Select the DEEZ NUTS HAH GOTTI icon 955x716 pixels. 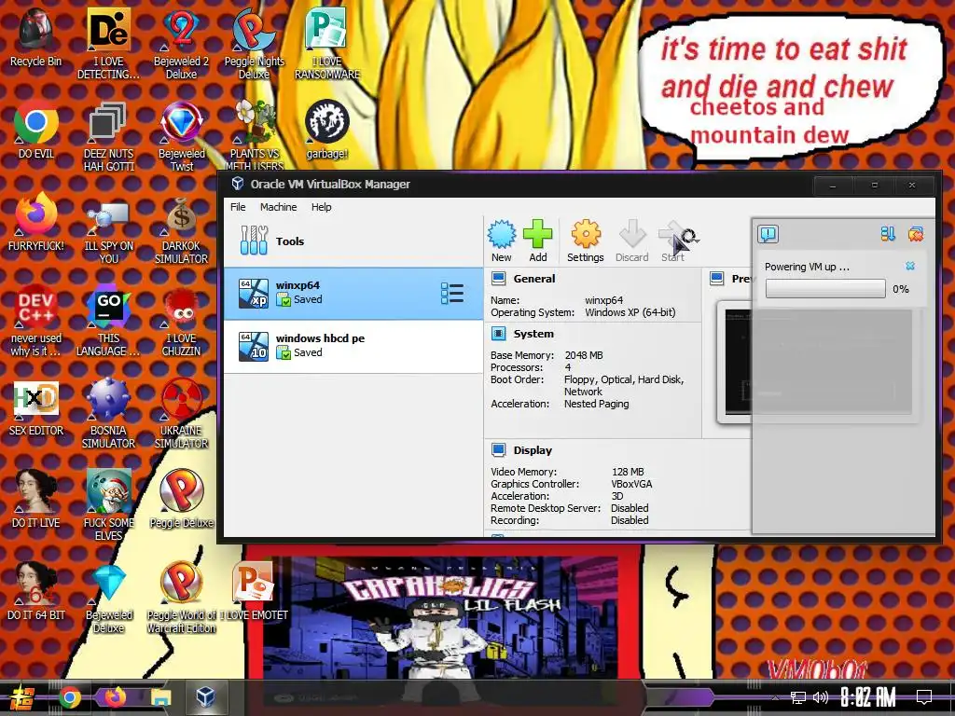tap(108, 136)
